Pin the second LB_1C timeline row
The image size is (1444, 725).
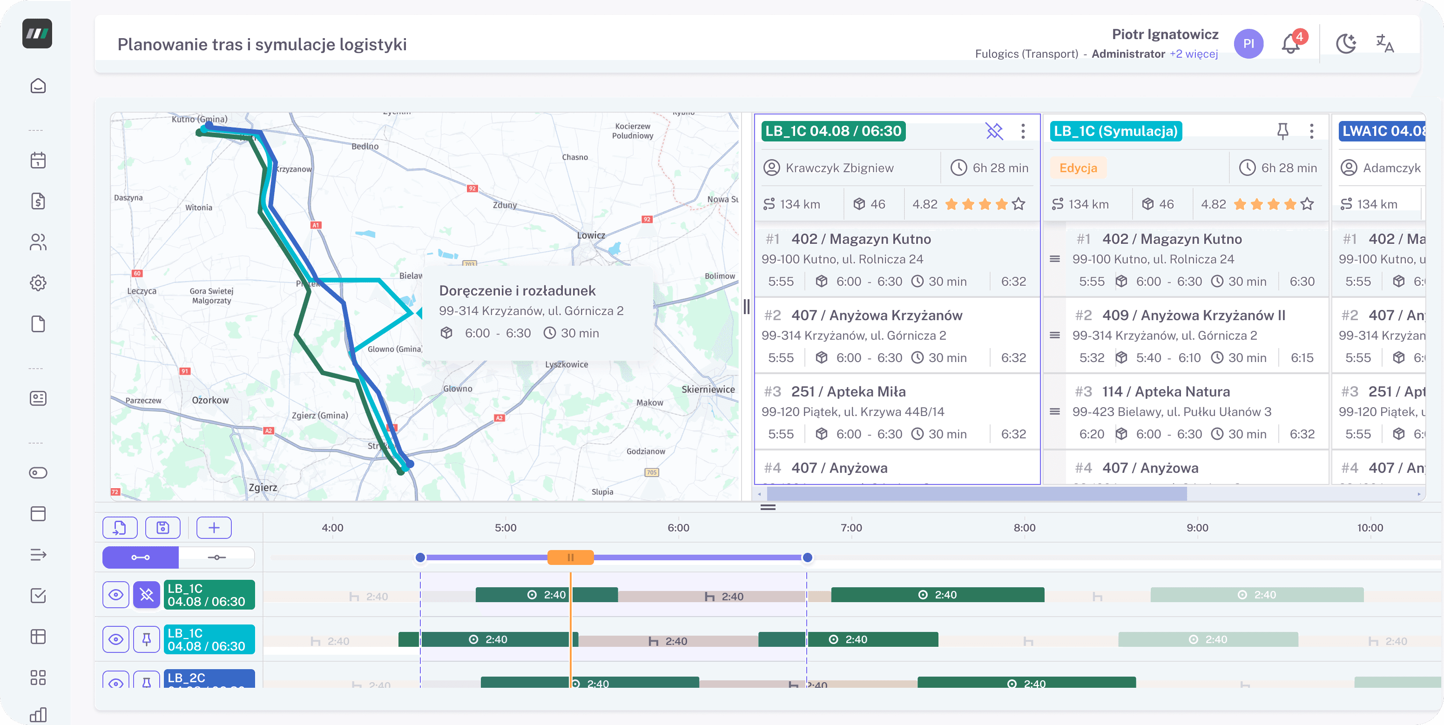(x=146, y=639)
